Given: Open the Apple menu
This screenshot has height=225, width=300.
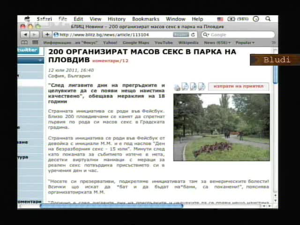Looking at the screenshot, I should 27,19.
